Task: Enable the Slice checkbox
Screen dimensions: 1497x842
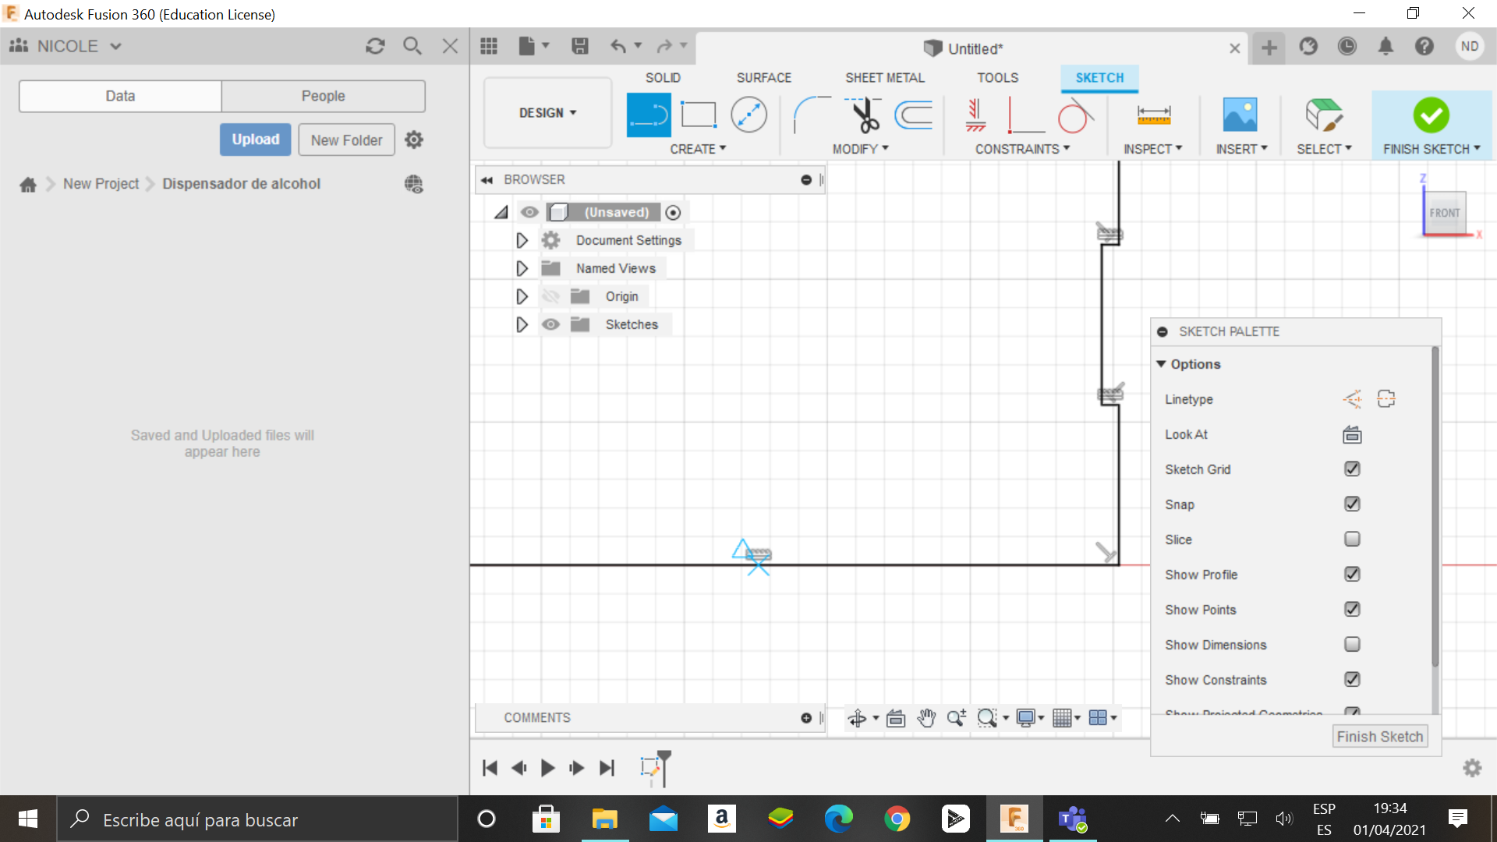Action: click(x=1352, y=540)
